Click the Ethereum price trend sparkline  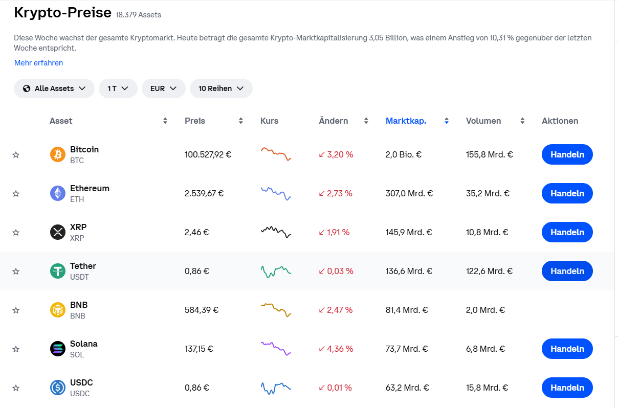276,193
